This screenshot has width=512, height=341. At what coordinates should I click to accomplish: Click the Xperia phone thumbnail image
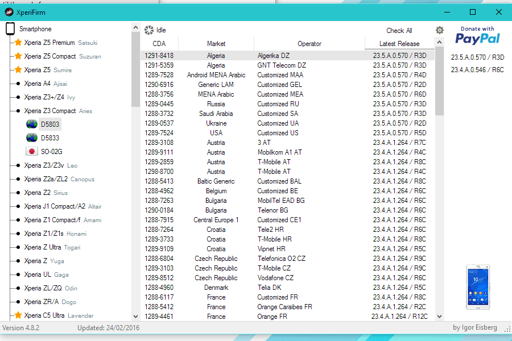point(478,287)
